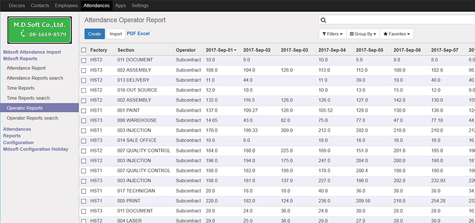Viewport: 475px width, 223px height.
Task: Check the 005 PRINT row checkbox
Action: (84, 201)
